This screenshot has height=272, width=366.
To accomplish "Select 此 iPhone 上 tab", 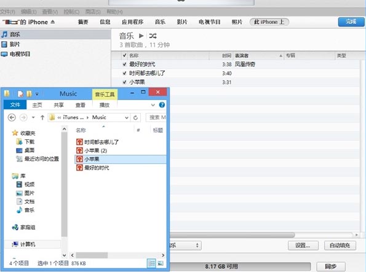I will click(x=269, y=22).
